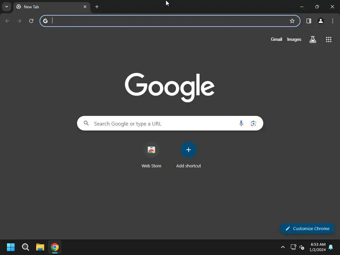Click the Web Store label

coord(151,166)
